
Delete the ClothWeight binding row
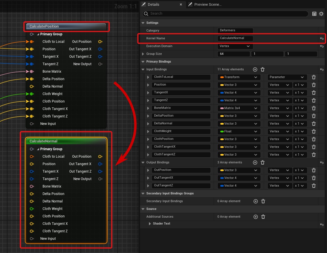pos(314,132)
